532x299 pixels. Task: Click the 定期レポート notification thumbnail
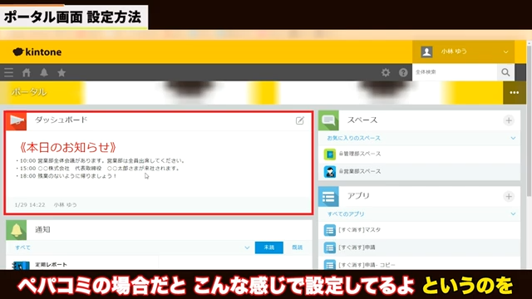pos(21,265)
